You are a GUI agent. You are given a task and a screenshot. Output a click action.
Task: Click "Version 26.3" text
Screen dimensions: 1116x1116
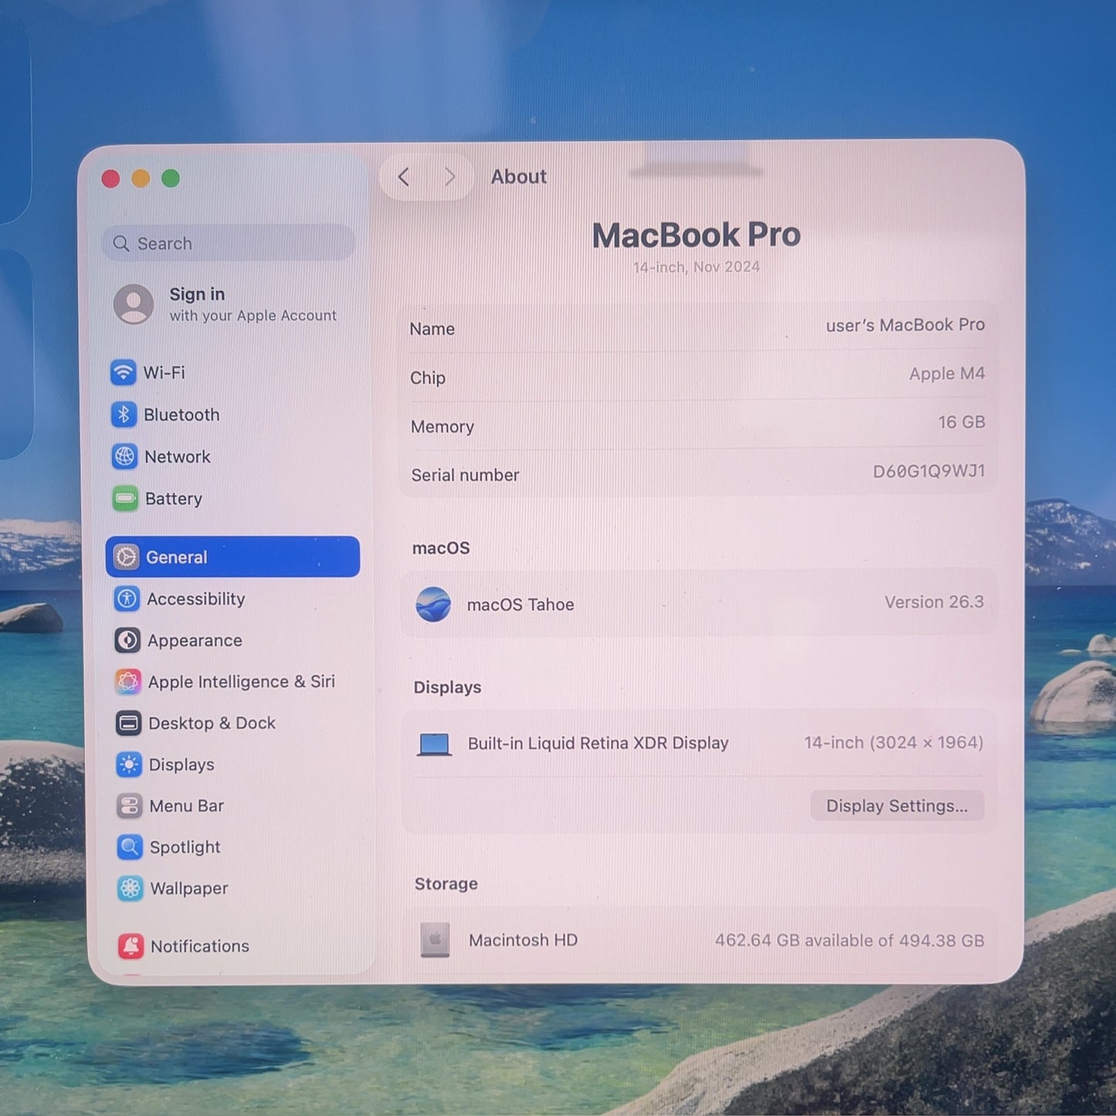click(x=935, y=602)
